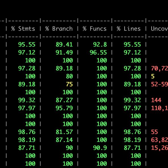Click the 91.49 branch coverage value
This screenshot has height=168, width=168.
[x=64, y=52]
